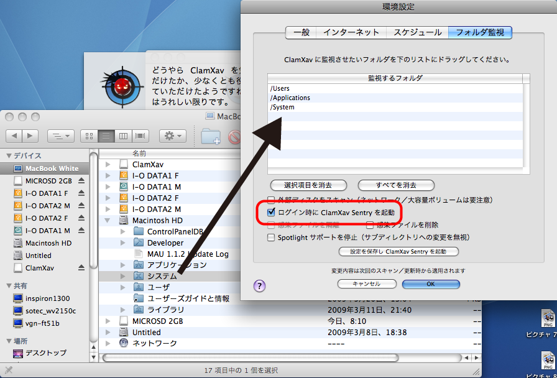Switch Finder to list view
Screen dimensions: 557x378
[x=106, y=136]
